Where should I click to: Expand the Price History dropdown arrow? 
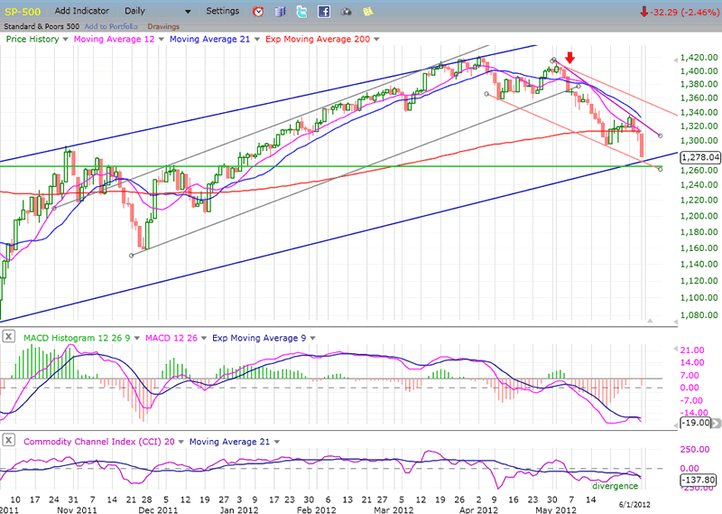65,40
